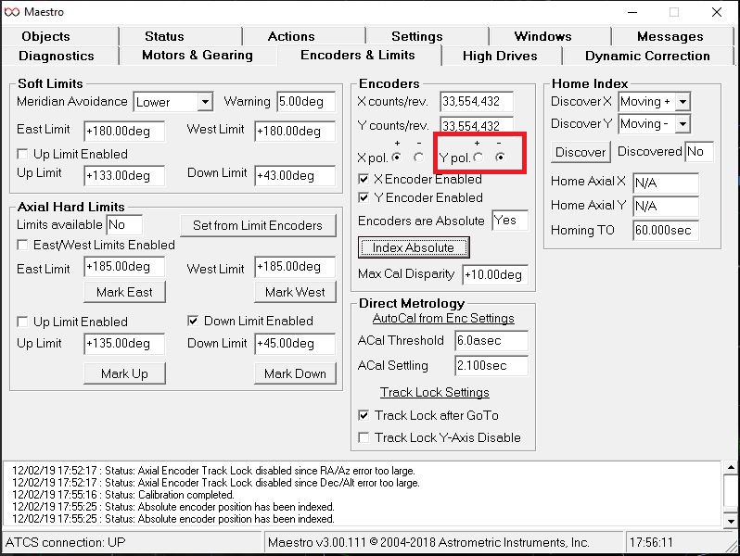Image resolution: width=740 pixels, height=556 pixels.
Task: Click the Maestro infinity app icon
Action: click(14, 13)
